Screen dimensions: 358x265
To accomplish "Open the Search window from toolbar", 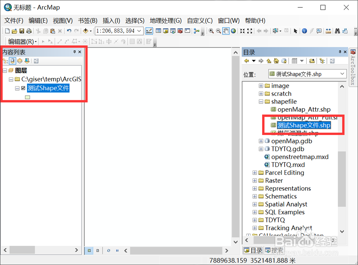I will click(173, 31).
